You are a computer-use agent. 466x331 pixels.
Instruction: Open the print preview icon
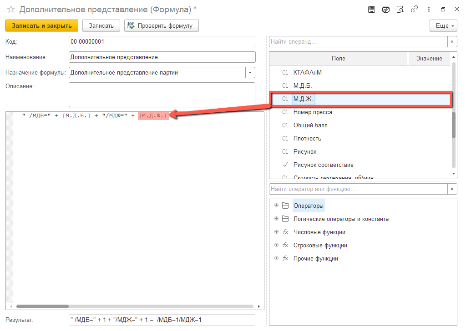tap(400, 10)
